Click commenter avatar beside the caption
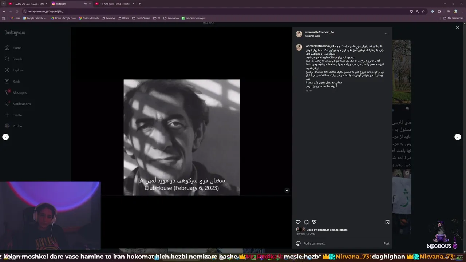 coord(299,47)
